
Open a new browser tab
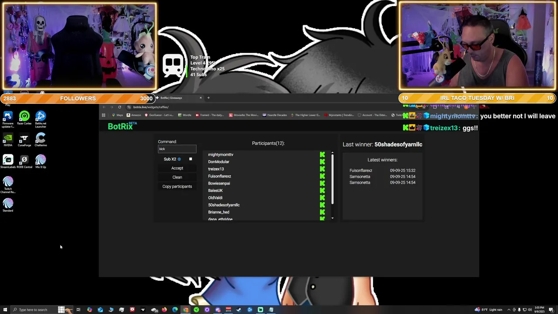(x=208, y=98)
